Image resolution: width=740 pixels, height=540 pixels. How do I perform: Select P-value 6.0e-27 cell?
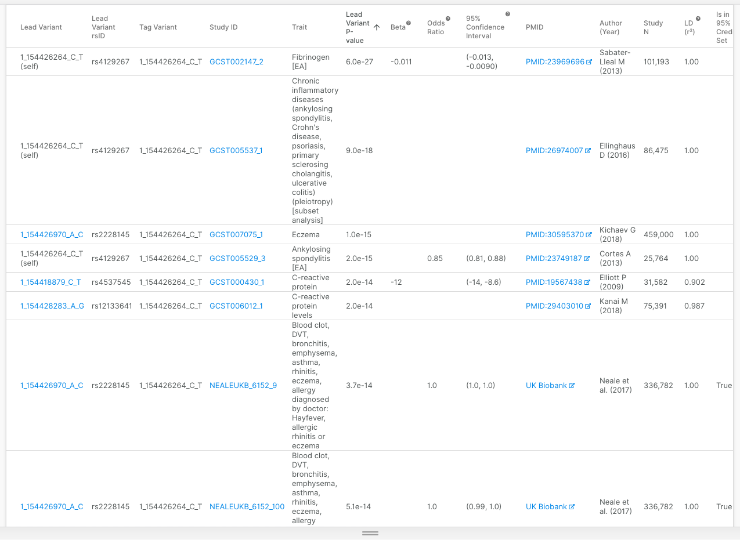pyautogui.click(x=359, y=62)
